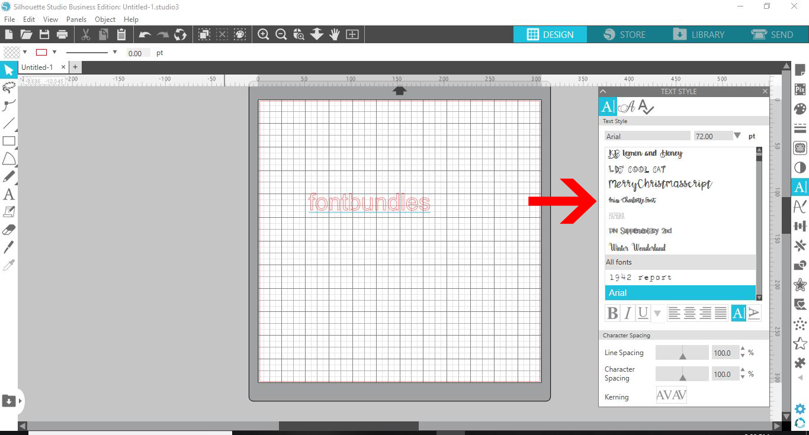Expand the library drawer at bottom left
Screen dimensions: 809x435
coord(20,401)
